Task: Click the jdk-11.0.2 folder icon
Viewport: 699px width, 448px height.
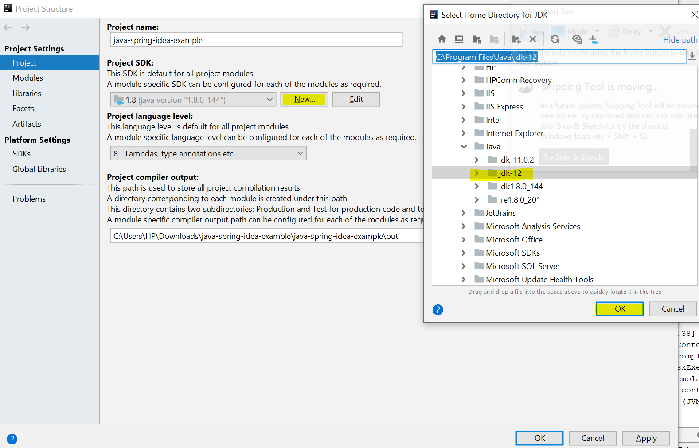Action: [x=492, y=159]
